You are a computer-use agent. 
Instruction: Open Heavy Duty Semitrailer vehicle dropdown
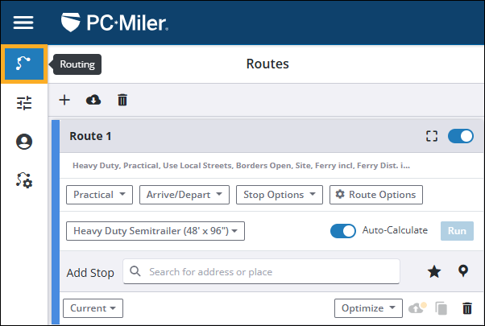[x=155, y=231]
